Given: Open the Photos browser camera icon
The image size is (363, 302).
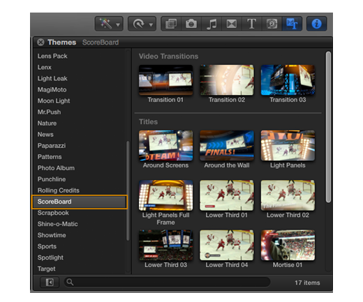Looking at the screenshot, I should [x=191, y=24].
